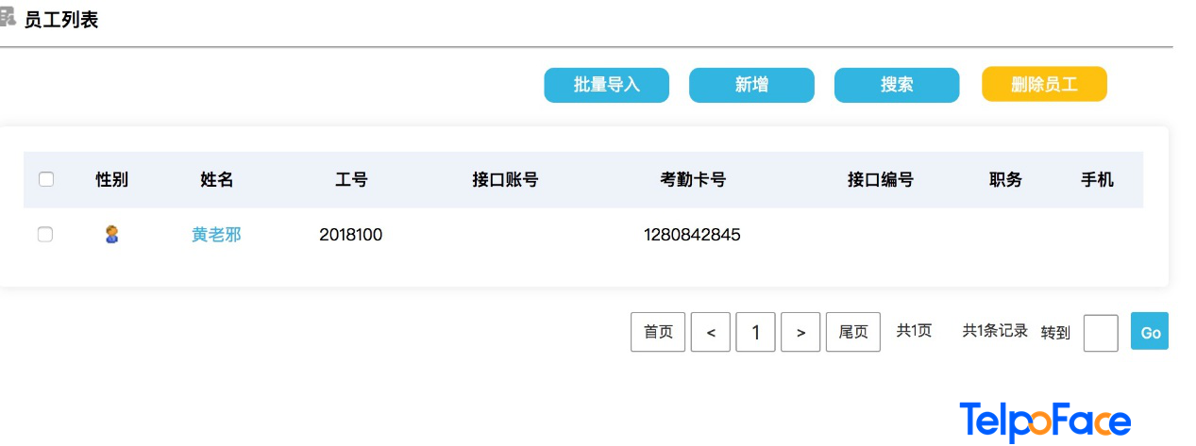Click the 考勤卡号 column header
The width and height of the screenshot is (1196, 446).
[693, 179]
